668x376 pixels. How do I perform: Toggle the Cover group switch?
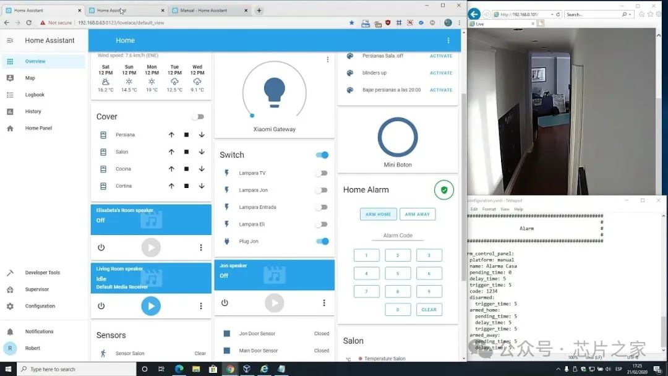198,117
